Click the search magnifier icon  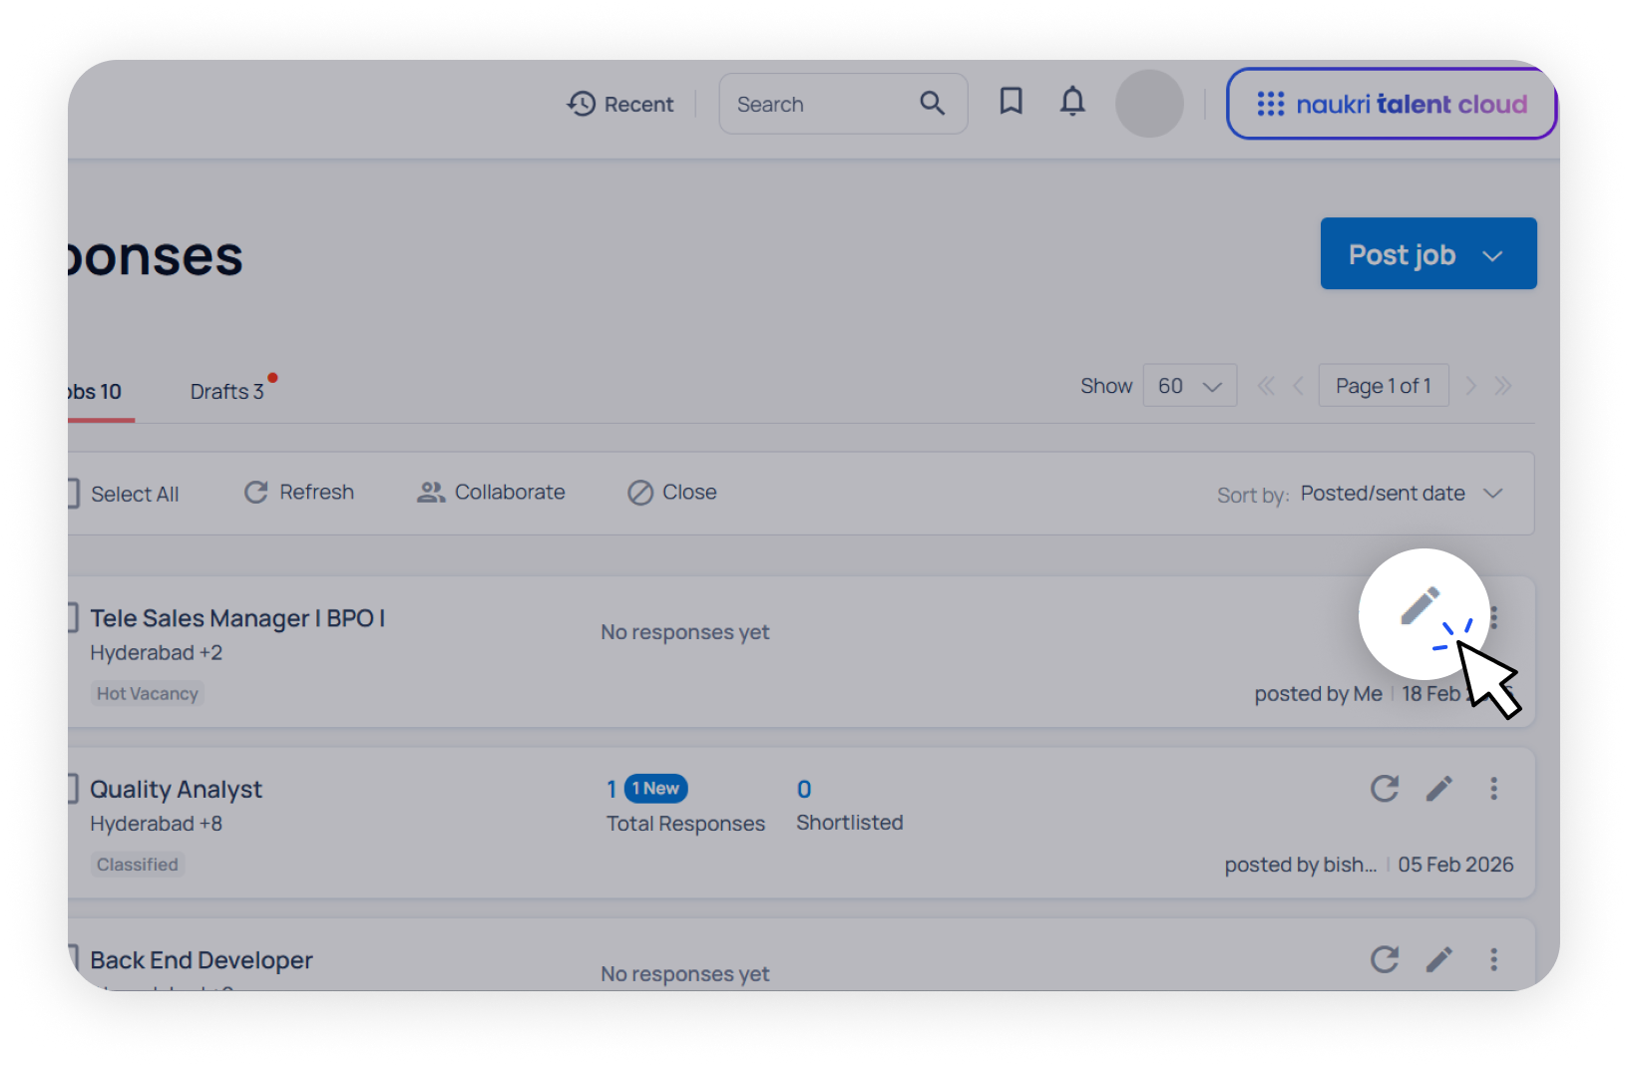click(x=932, y=104)
